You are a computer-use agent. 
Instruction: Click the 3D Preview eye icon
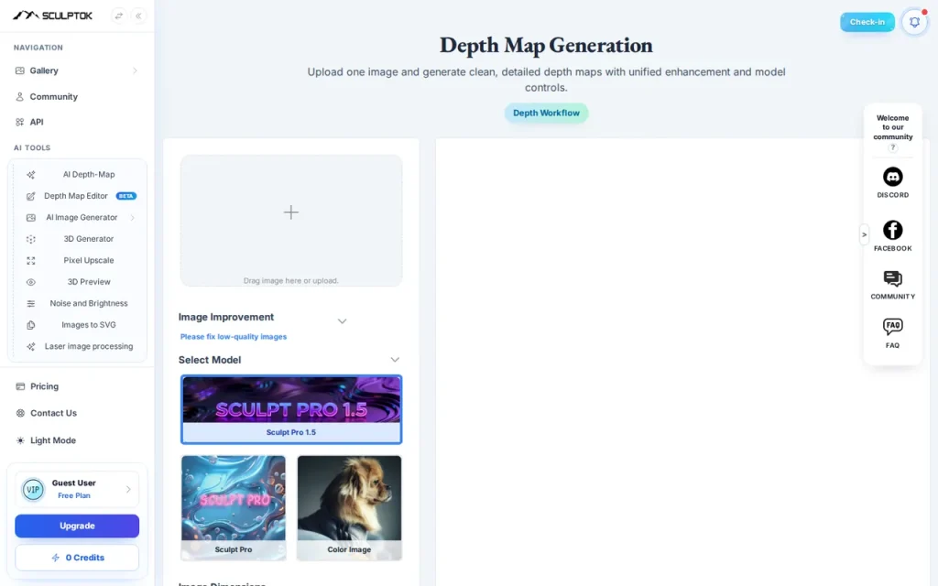click(x=31, y=282)
